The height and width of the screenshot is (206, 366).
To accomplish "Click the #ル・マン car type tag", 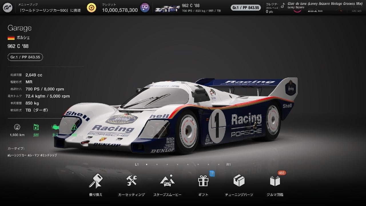I will pos(33,155).
